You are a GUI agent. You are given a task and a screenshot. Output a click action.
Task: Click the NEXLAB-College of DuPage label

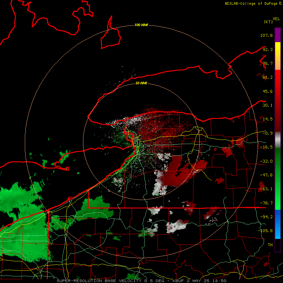click(251, 3)
